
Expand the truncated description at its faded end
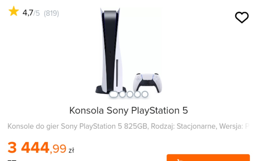[246, 126]
